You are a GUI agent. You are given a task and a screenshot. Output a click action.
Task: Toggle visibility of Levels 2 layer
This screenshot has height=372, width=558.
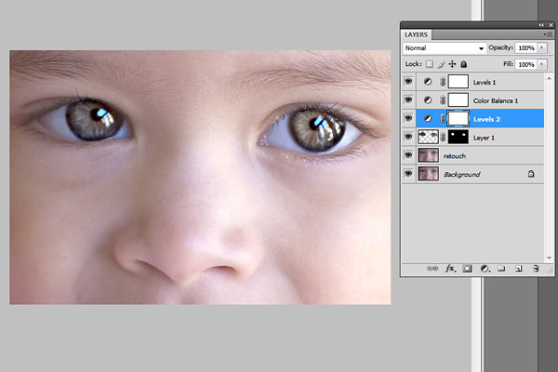tap(408, 119)
